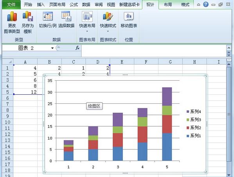Select the 格式 (Format) chart tab
The image size is (234, 177).
click(x=185, y=5)
